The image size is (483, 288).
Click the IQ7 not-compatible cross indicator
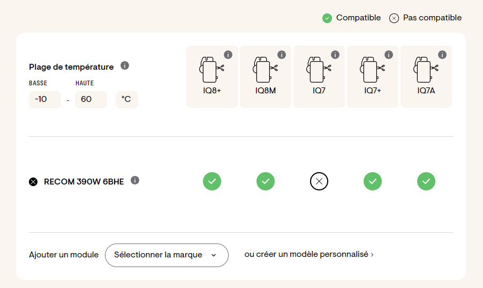click(x=319, y=181)
